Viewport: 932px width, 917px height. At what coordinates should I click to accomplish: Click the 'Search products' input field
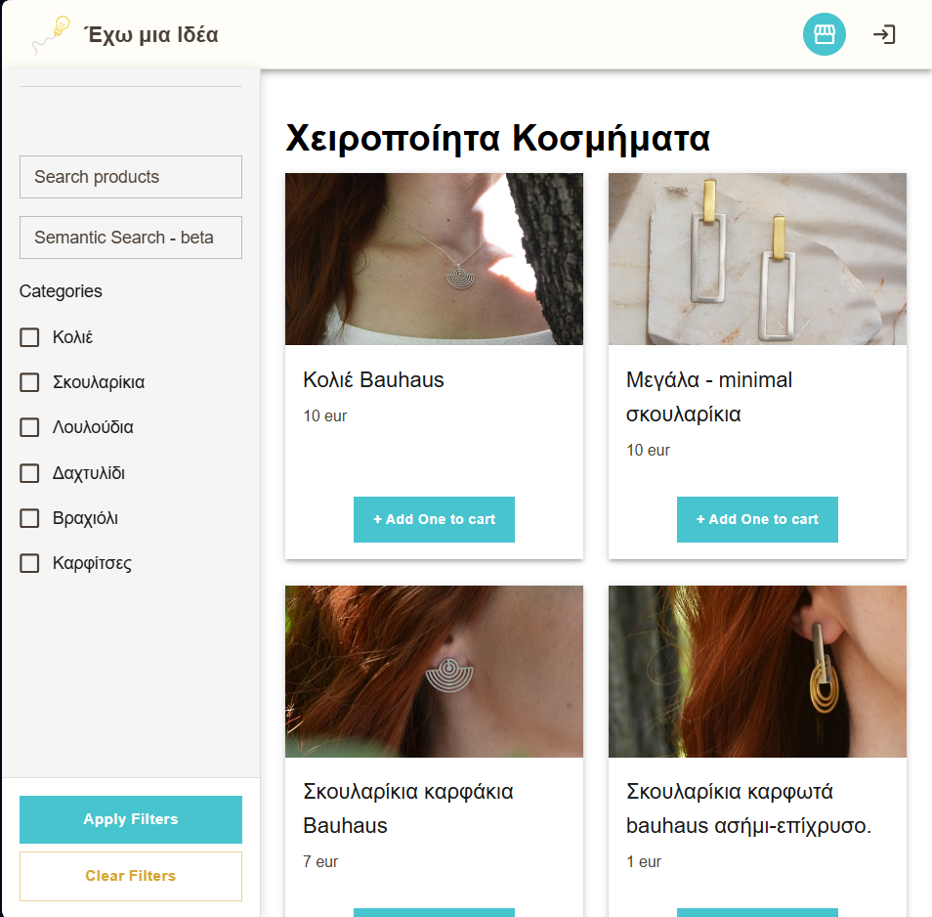[130, 177]
